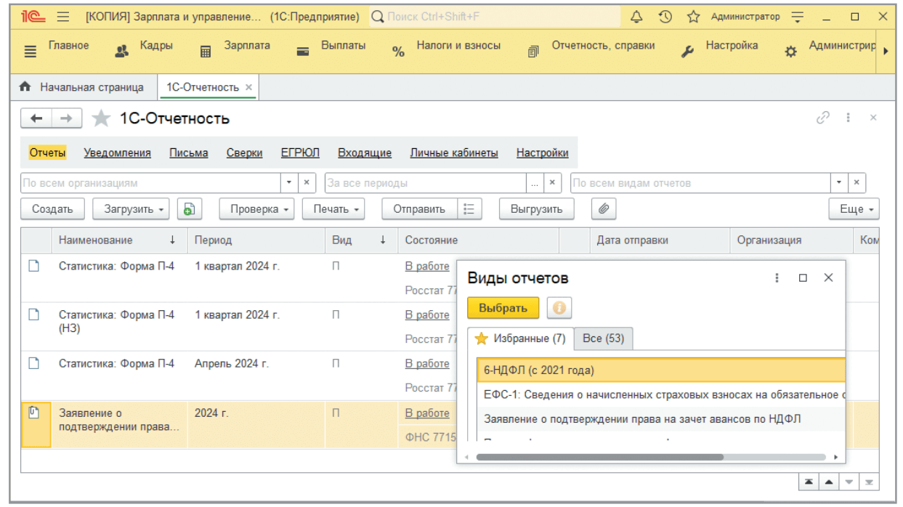Open the ЕГРЮЛ link

[300, 153]
